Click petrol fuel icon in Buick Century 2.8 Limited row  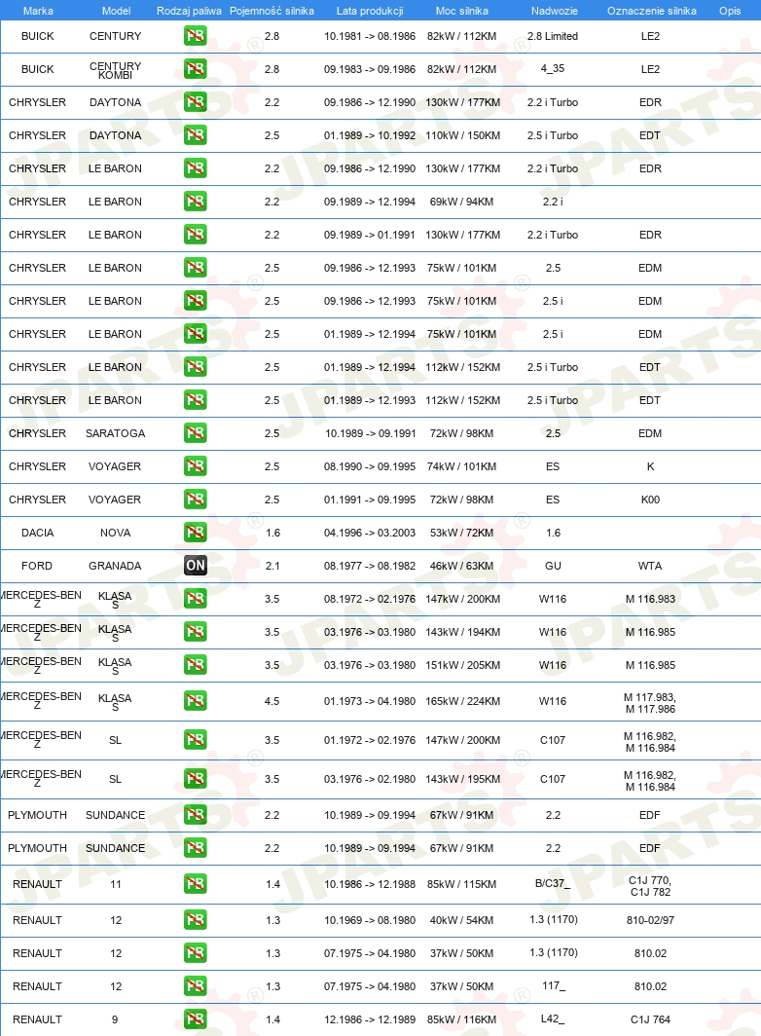click(195, 36)
